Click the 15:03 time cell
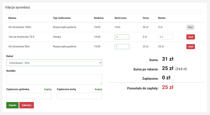 pyautogui.click(x=97, y=27)
